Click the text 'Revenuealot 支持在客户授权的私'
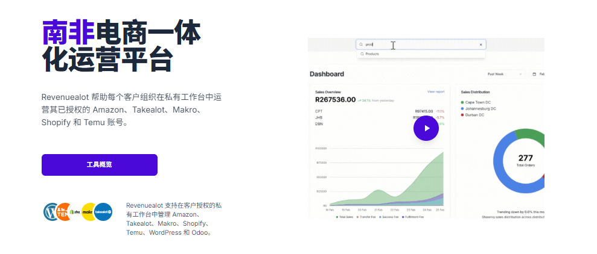The image size is (597, 254). (174, 205)
